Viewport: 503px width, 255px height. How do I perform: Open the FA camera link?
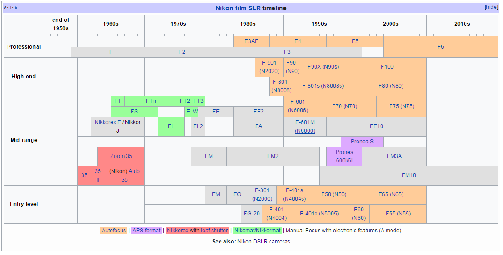pos(258,126)
